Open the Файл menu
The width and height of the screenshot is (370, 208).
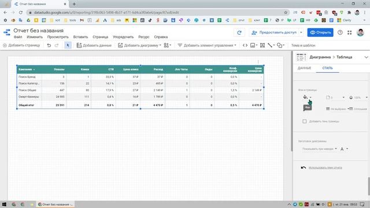pyautogui.click(x=18, y=37)
